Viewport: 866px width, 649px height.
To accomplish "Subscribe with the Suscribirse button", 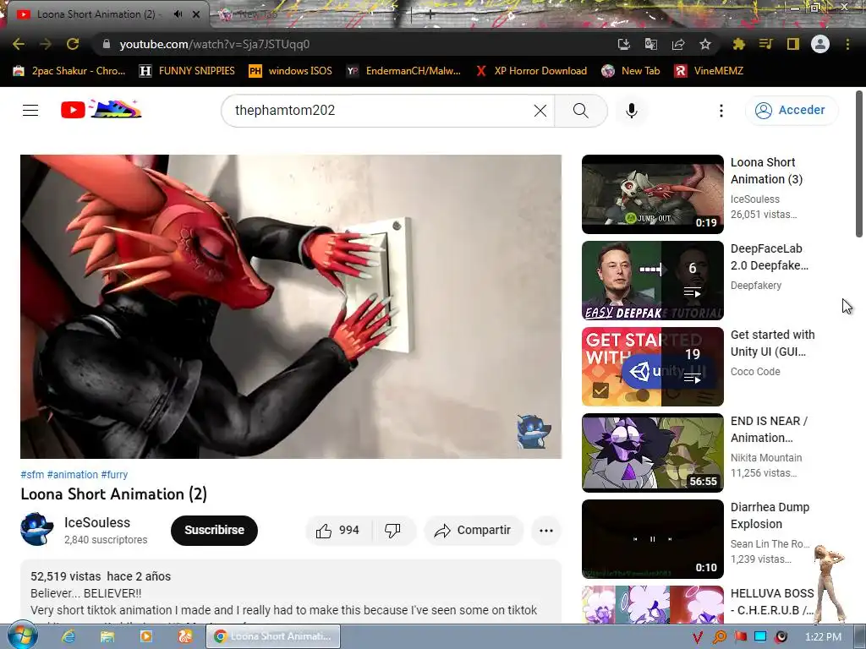I will [x=214, y=531].
